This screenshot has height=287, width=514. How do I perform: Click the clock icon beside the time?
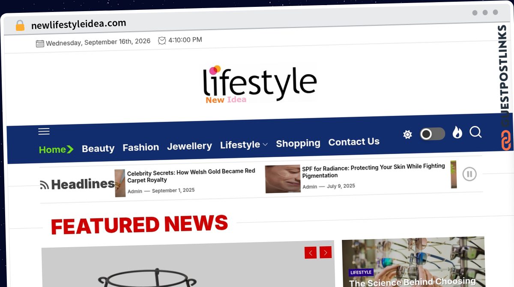pyautogui.click(x=162, y=41)
